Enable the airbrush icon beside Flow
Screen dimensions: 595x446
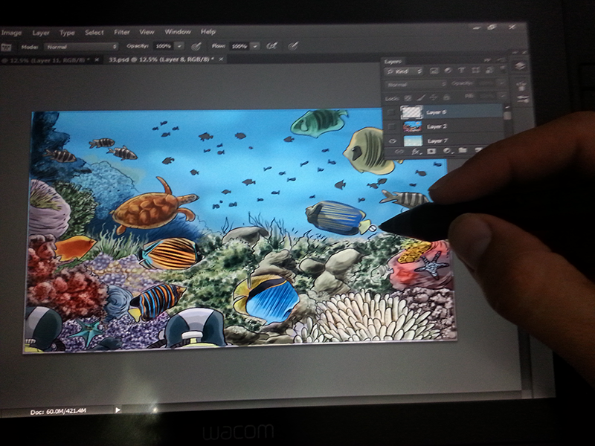click(x=271, y=46)
